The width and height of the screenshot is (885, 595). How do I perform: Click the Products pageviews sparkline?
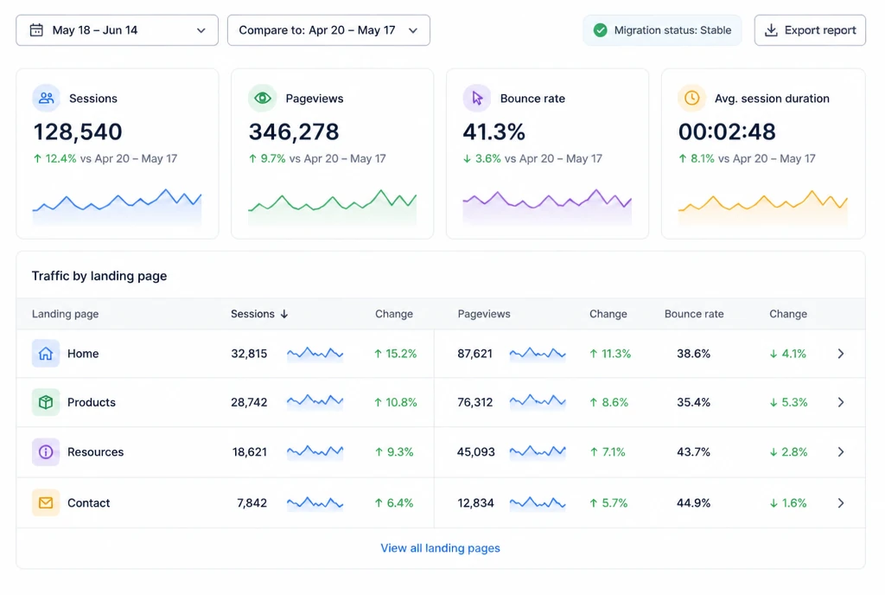[538, 402]
